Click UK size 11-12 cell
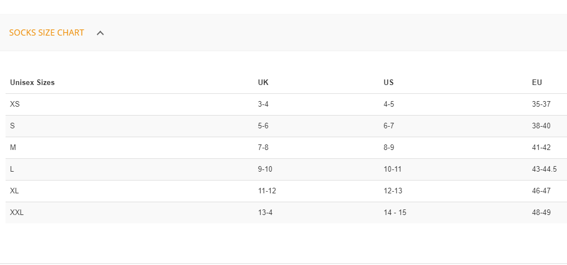Image resolution: width=567 pixels, height=265 pixels. tap(267, 191)
